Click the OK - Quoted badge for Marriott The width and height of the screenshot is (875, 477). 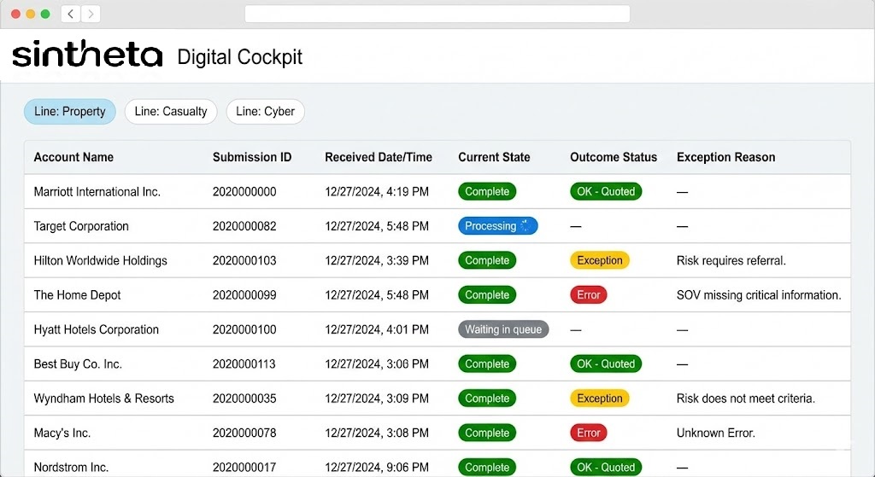[606, 192]
